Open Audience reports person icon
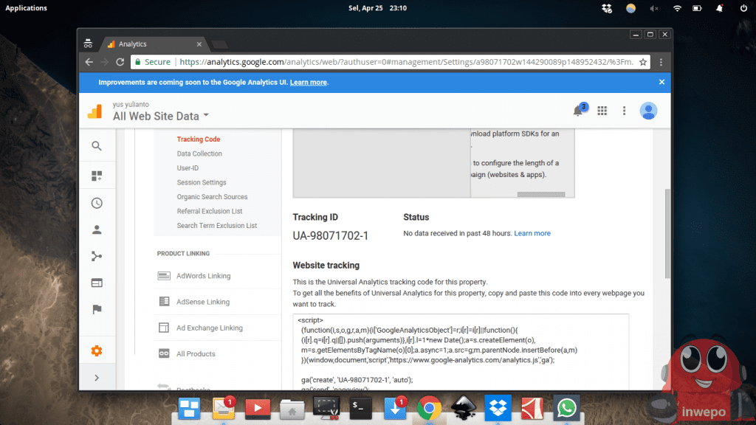The image size is (756, 425). click(x=97, y=229)
